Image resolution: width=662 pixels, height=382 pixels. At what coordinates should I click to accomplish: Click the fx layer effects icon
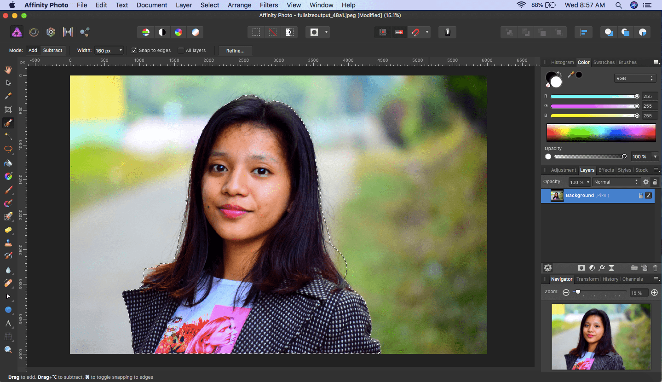[602, 268]
